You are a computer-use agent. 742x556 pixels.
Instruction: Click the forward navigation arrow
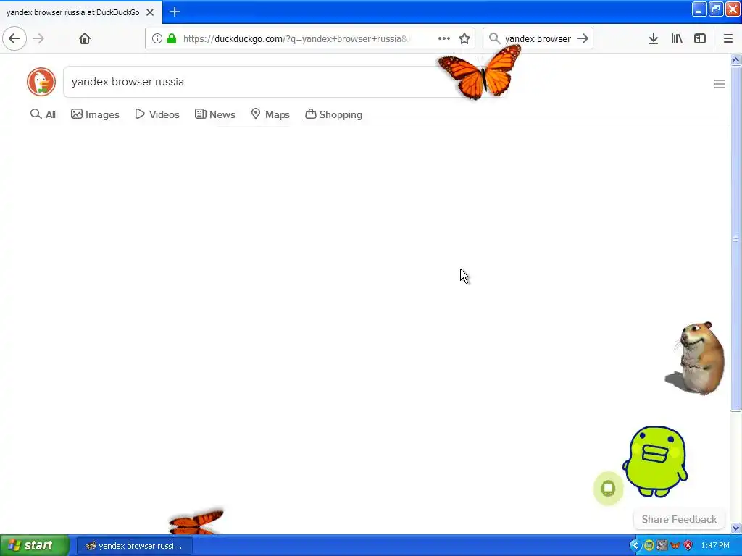coord(39,38)
